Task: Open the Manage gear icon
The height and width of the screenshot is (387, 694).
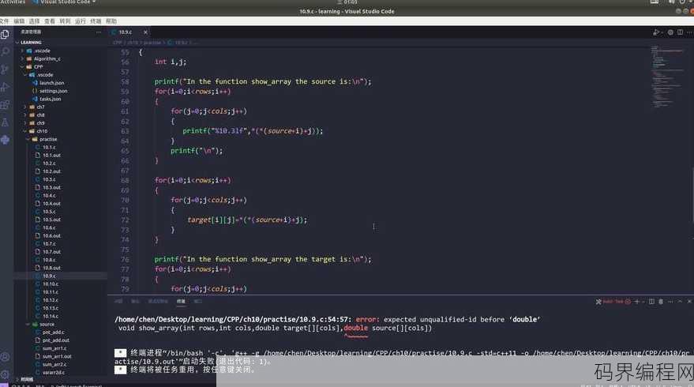Action: pos(5,374)
